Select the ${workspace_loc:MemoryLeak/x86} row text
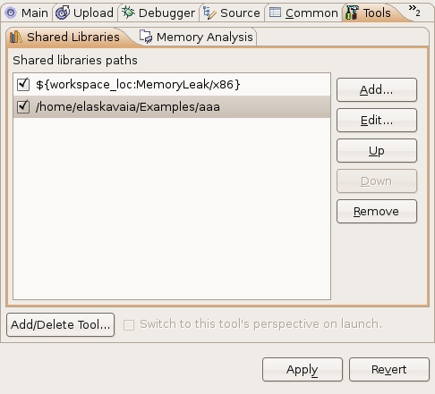435x394 pixels. click(x=138, y=85)
